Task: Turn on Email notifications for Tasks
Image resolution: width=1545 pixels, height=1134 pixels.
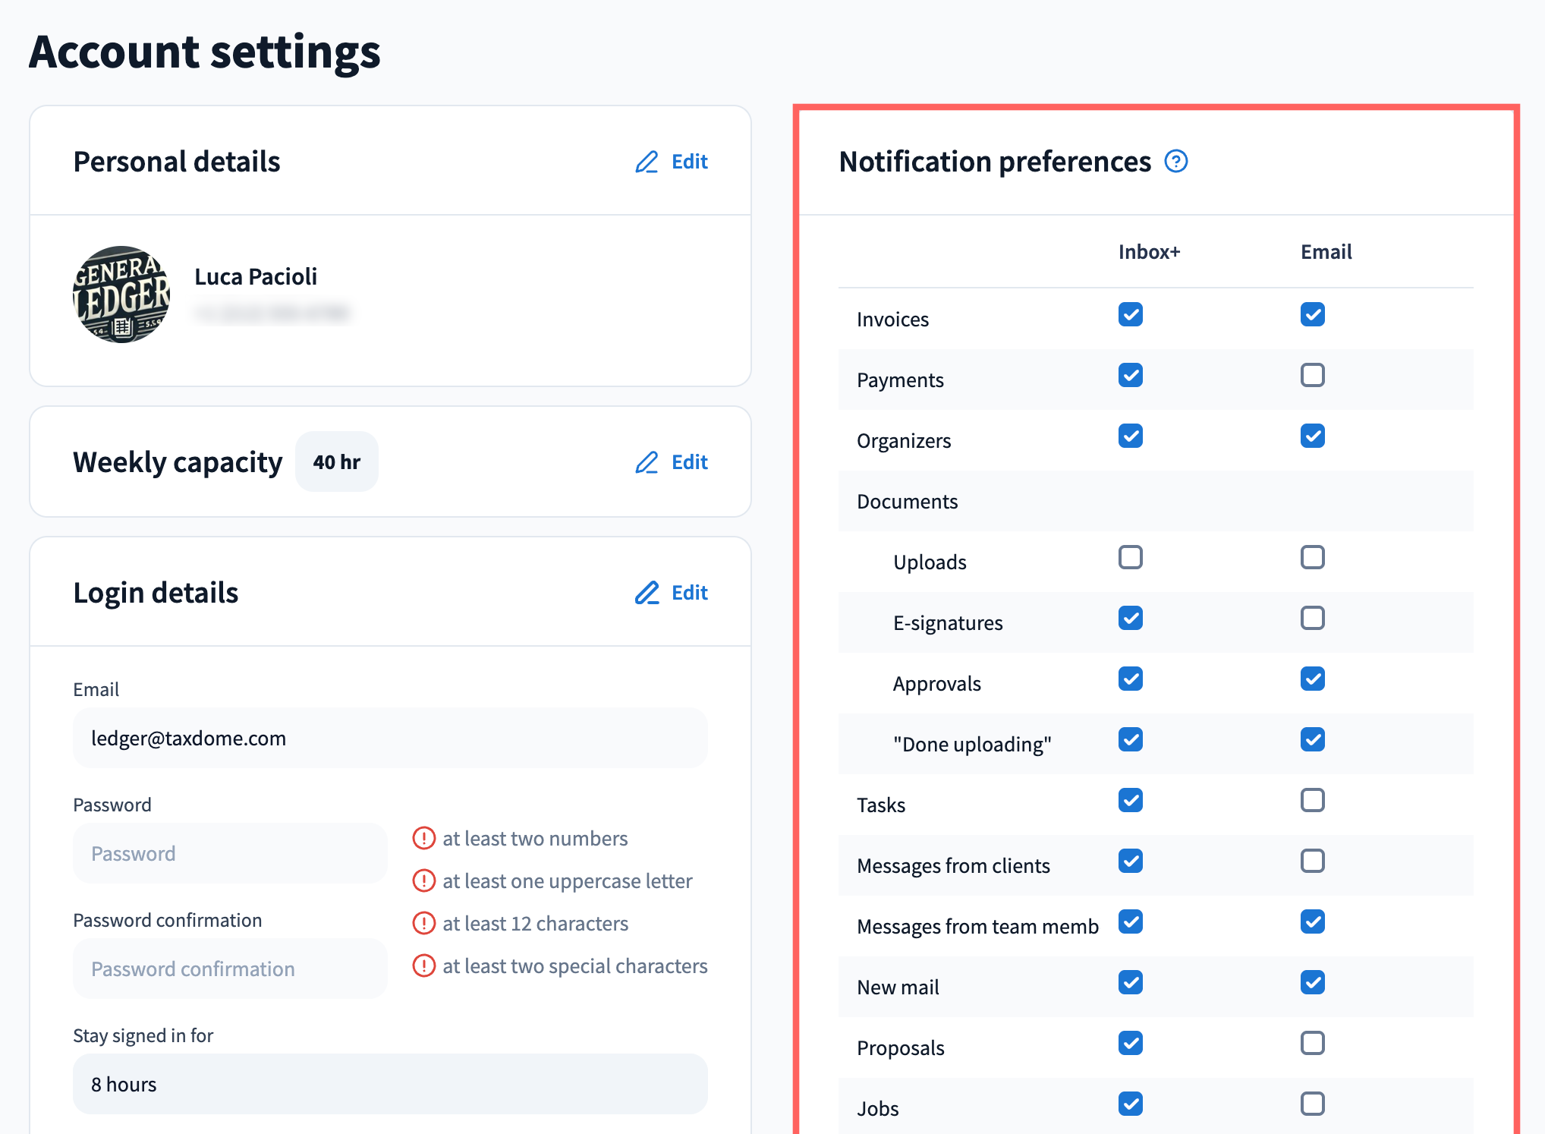Action: click(x=1312, y=800)
